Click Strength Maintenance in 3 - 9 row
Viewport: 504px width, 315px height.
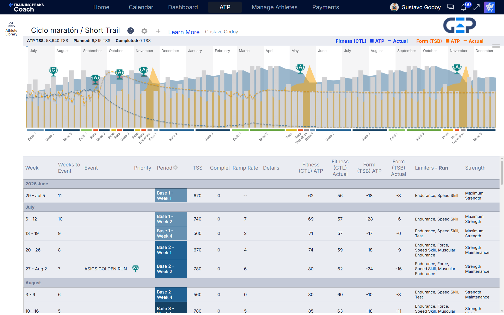point(477,295)
